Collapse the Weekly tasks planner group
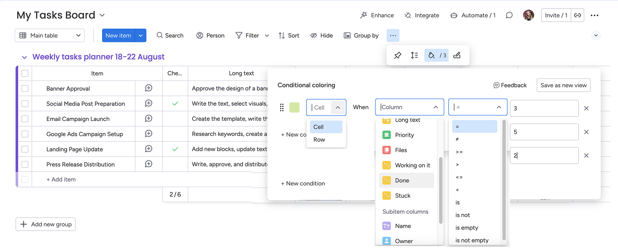618x252 pixels. pos(24,57)
